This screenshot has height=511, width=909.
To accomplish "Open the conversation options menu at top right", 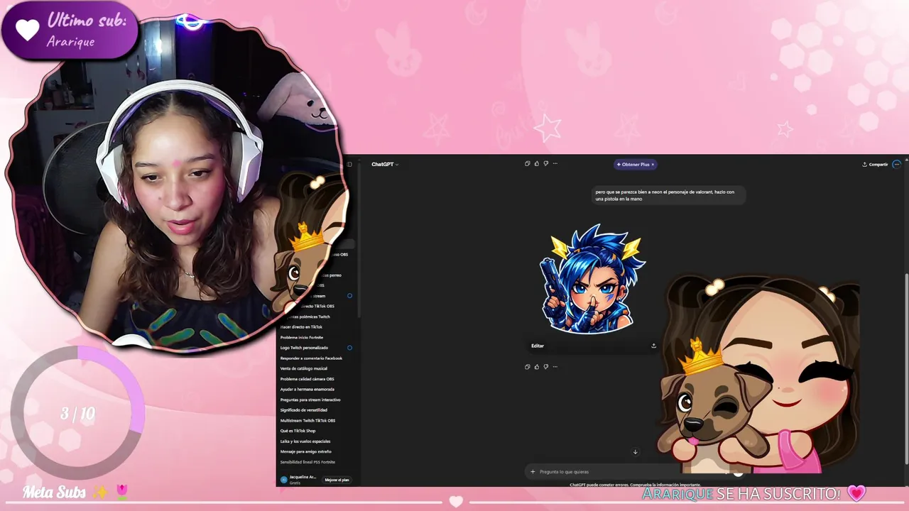I will 896,164.
